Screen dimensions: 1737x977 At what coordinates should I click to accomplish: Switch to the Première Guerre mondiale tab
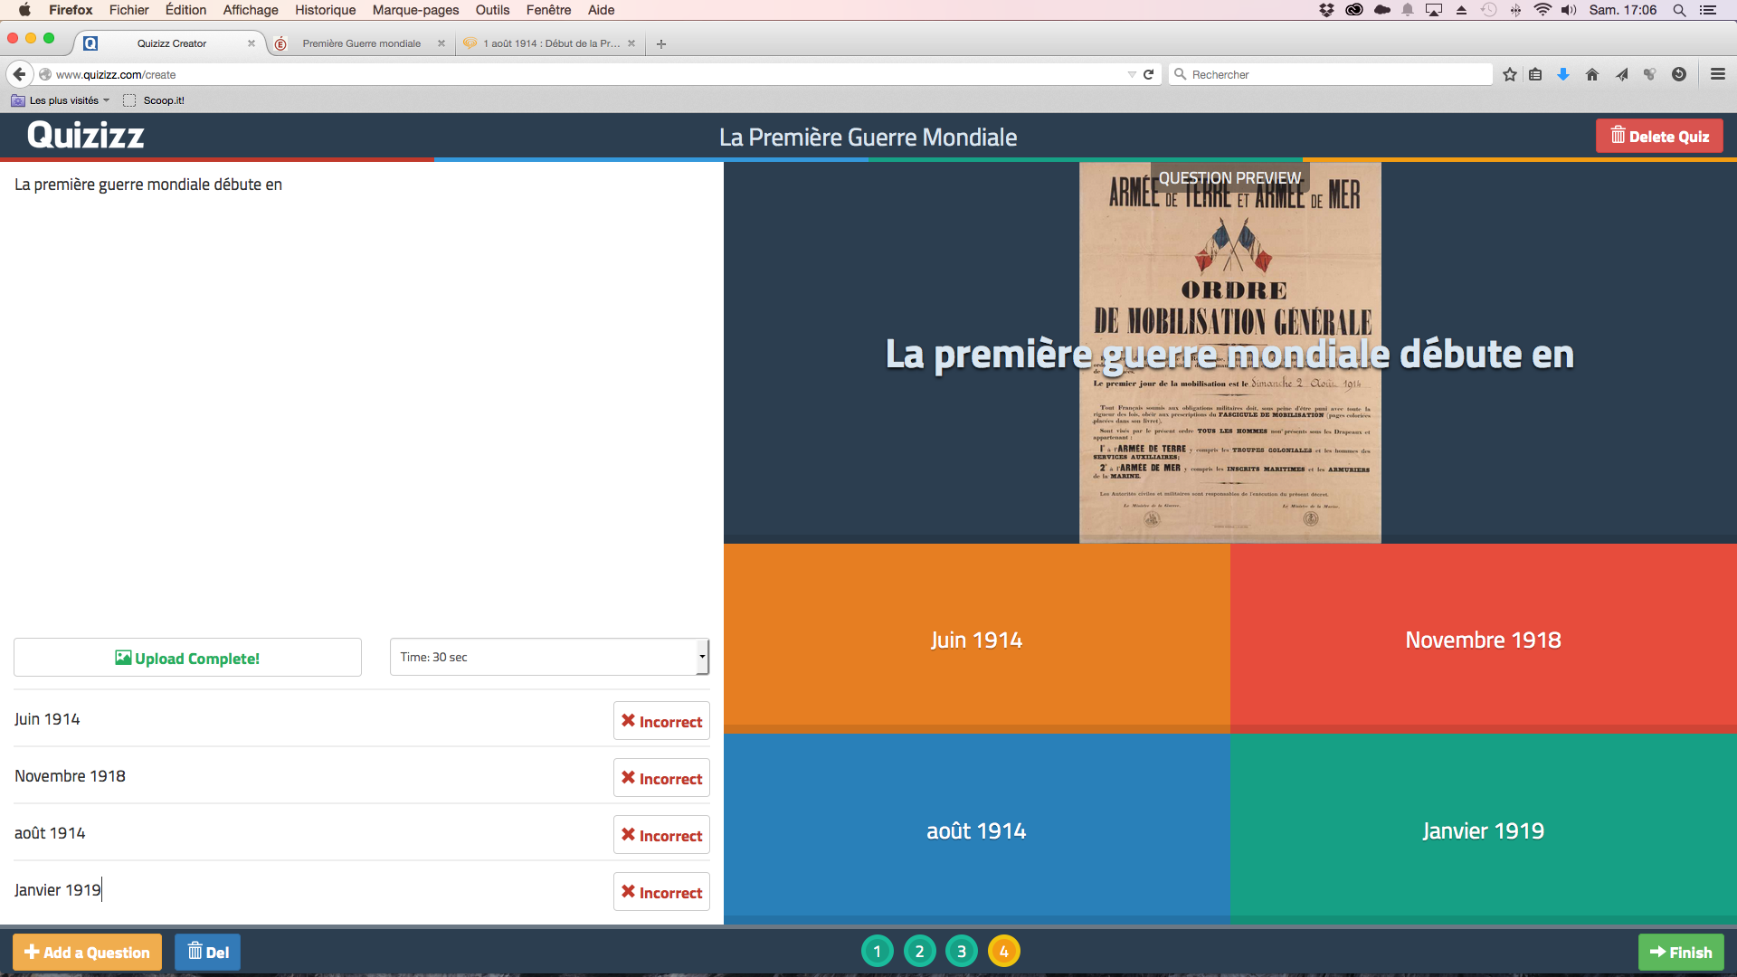(361, 43)
